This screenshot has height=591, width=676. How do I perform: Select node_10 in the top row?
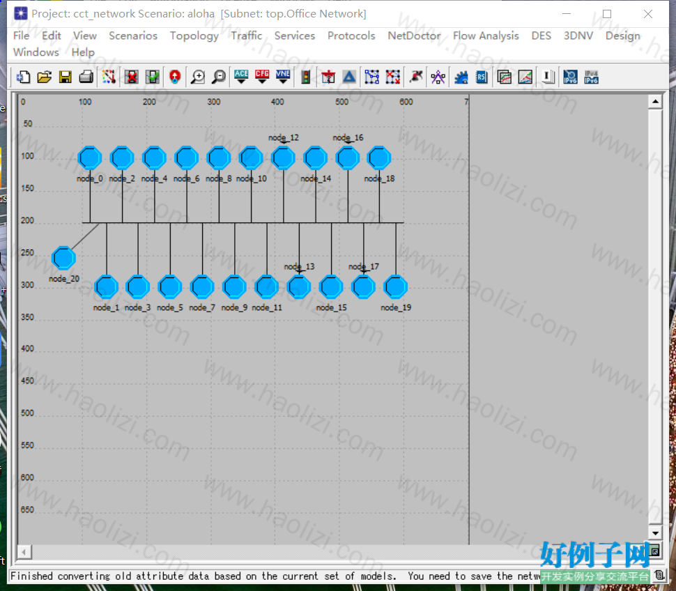coord(251,158)
